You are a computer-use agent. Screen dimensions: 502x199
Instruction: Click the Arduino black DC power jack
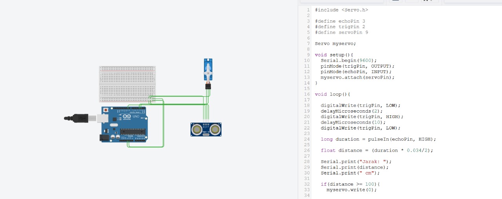[x=104, y=138]
